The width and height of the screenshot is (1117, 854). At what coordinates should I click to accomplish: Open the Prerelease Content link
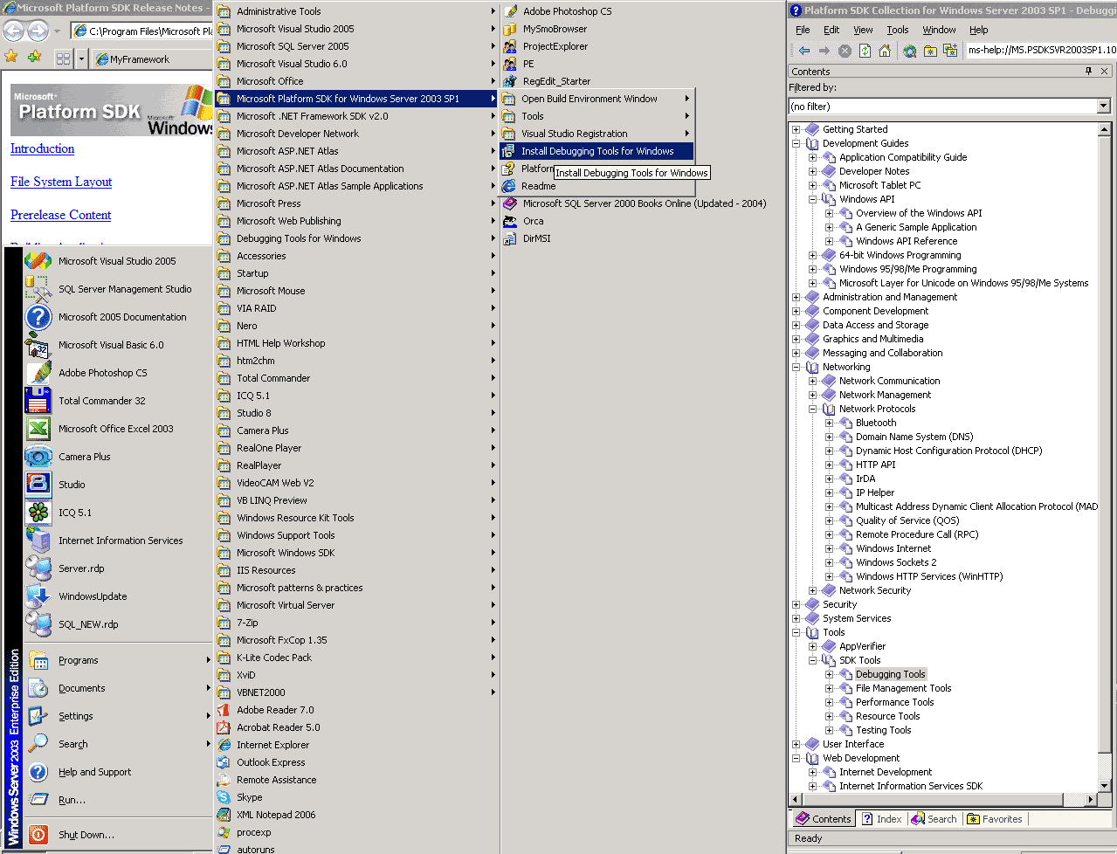(x=60, y=215)
